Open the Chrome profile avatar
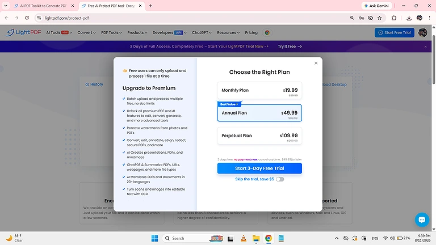The height and width of the screenshot is (245, 436). tap(420, 18)
